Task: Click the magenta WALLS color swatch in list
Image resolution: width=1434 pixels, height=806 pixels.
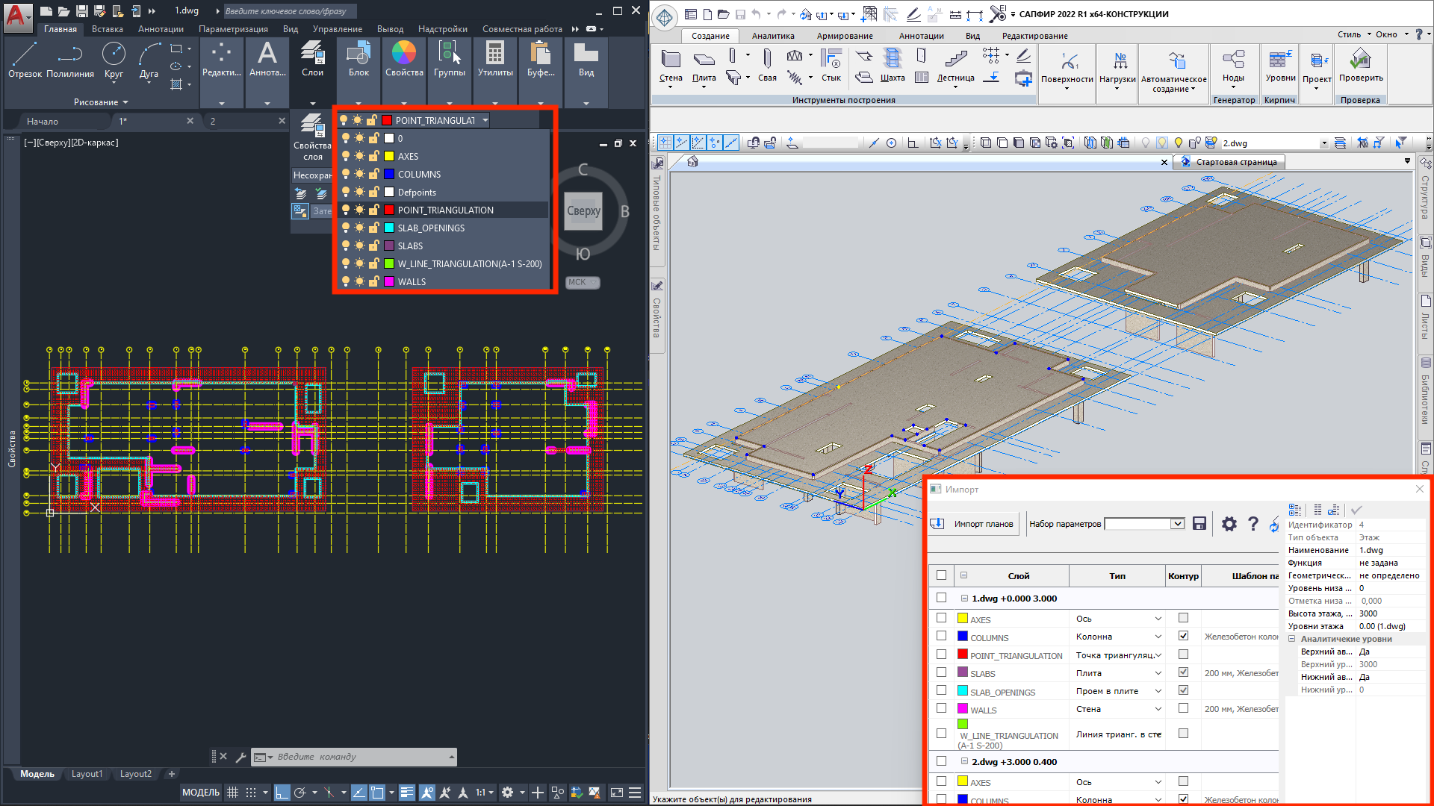Action: 389,281
